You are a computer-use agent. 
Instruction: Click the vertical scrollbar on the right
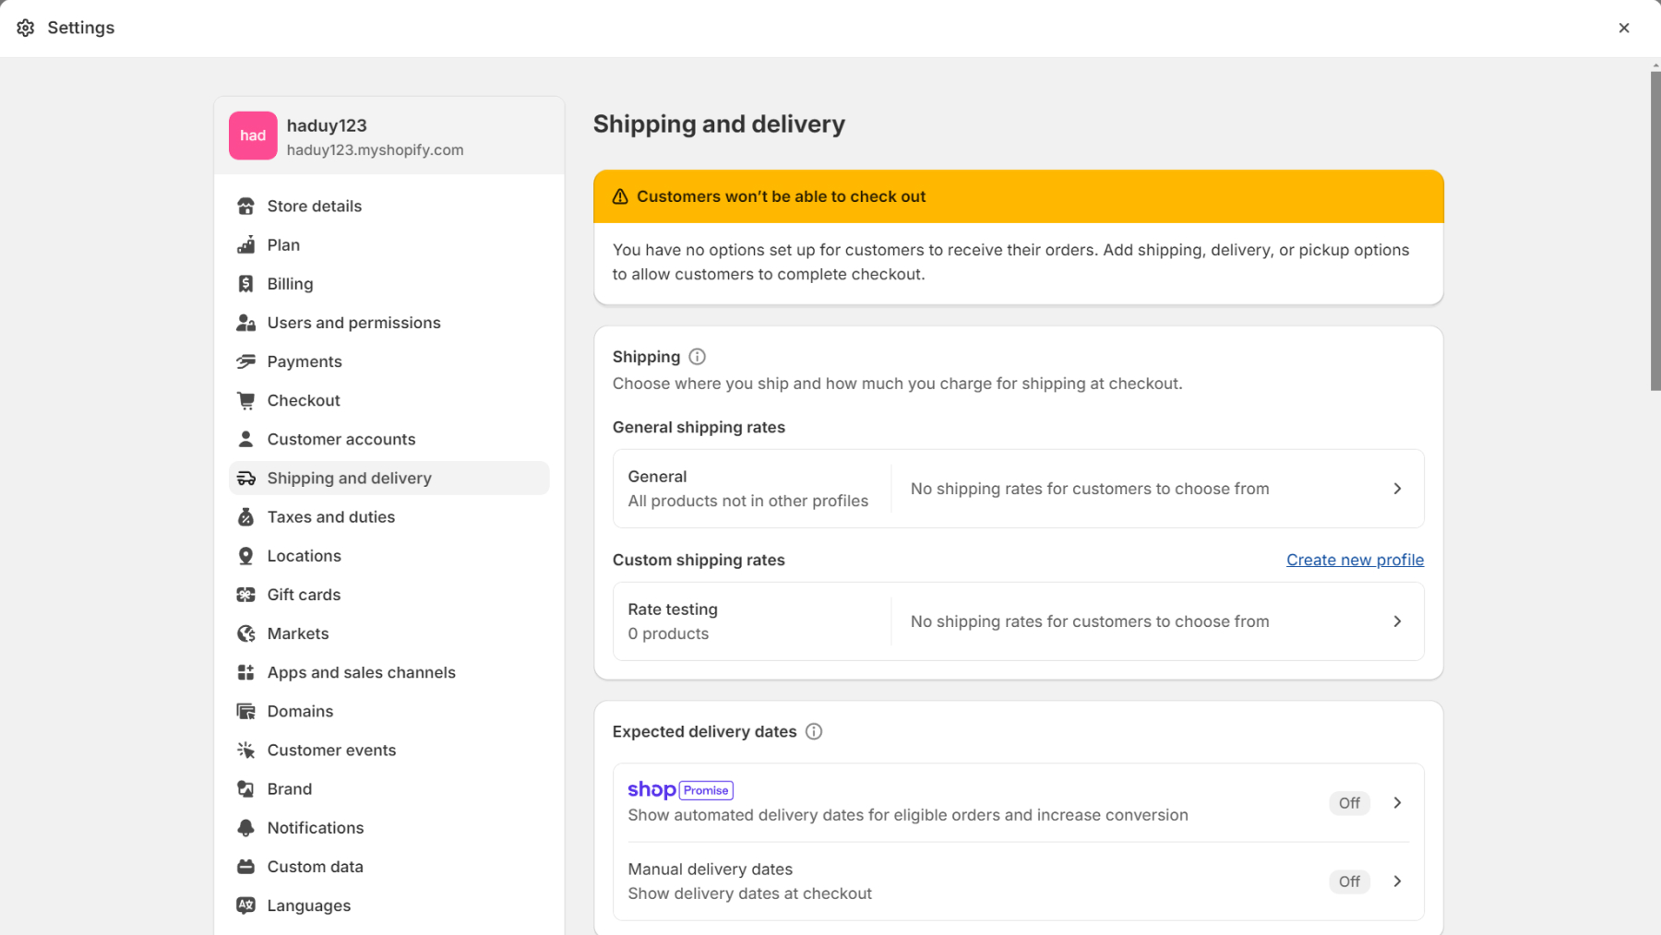click(x=1655, y=231)
